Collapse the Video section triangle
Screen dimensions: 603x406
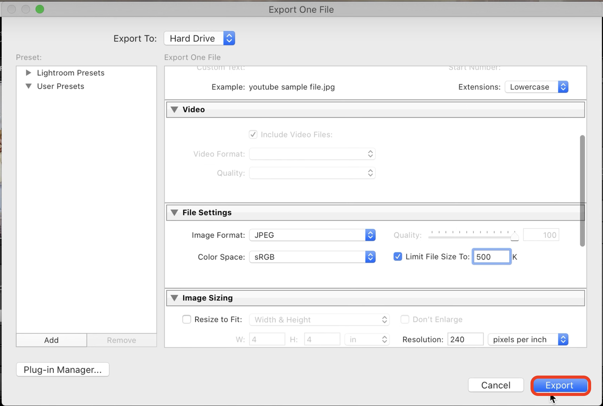(x=174, y=109)
